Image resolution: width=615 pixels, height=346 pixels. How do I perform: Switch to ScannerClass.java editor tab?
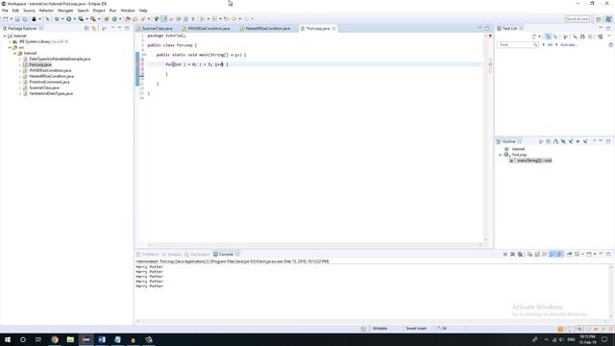(x=157, y=28)
